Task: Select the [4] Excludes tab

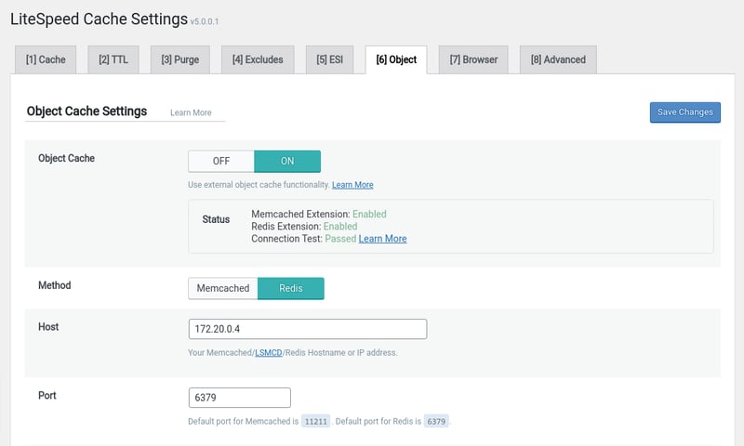Action: (x=258, y=59)
